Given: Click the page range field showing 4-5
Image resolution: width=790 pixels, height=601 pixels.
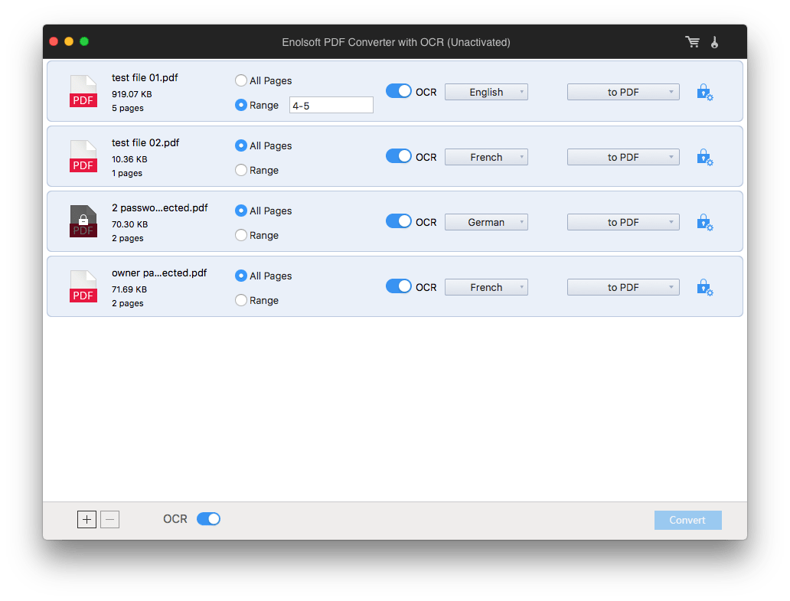Looking at the screenshot, I should (331, 106).
